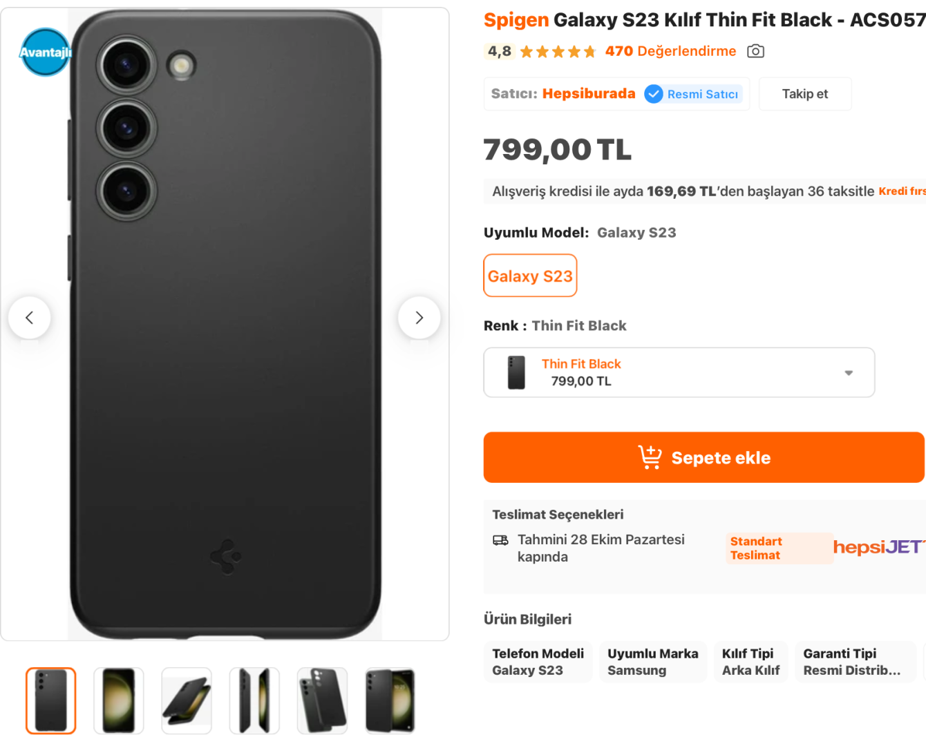Click the color dropdown arrow
Viewport: 926px width, 746px height.
pyautogui.click(x=849, y=373)
